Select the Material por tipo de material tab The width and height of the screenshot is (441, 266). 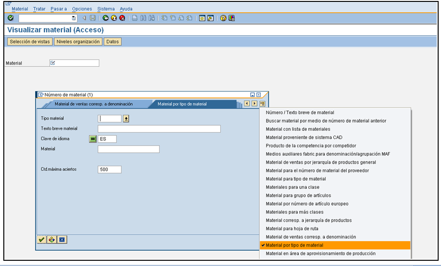tap(182, 104)
